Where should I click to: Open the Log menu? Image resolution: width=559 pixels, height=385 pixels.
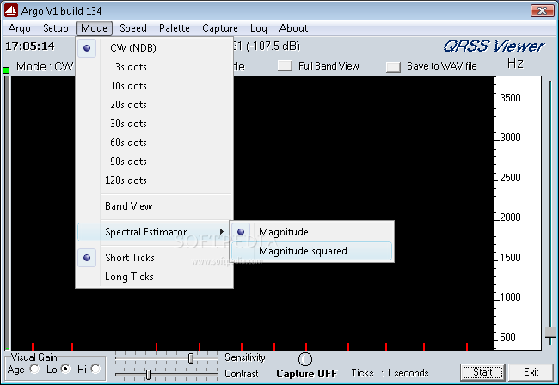tap(259, 28)
